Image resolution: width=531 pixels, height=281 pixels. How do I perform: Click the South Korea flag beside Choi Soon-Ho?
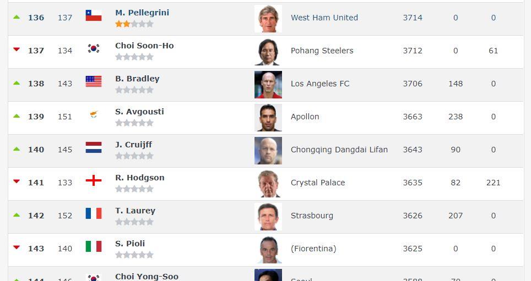[94, 48]
